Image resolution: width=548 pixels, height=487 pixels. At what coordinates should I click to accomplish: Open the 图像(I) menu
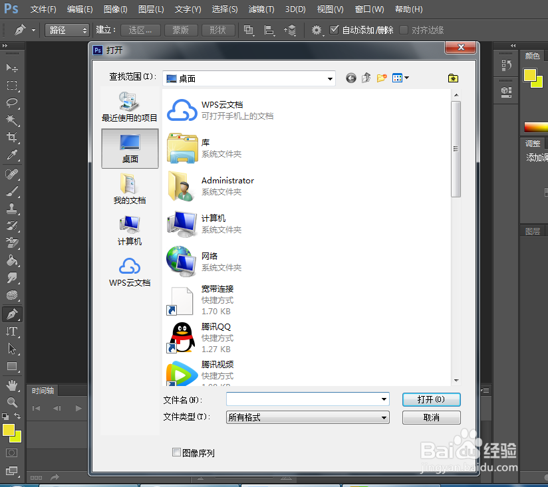pyautogui.click(x=115, y=9)
